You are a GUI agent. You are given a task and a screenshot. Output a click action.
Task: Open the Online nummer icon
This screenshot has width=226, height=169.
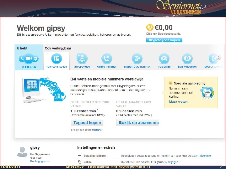[x=107, y=58]
